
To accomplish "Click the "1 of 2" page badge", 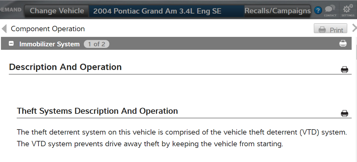I will 96,44.
